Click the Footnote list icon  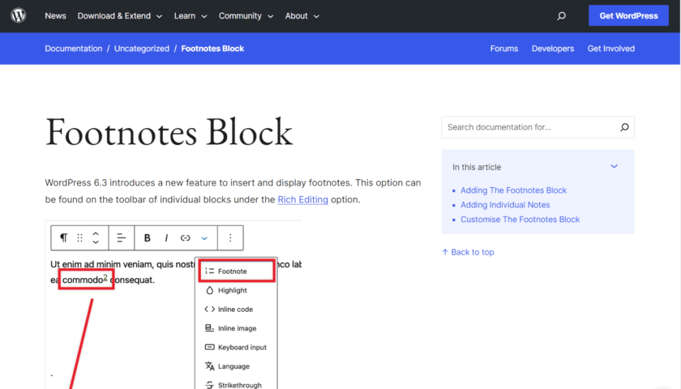pos(210,271)
